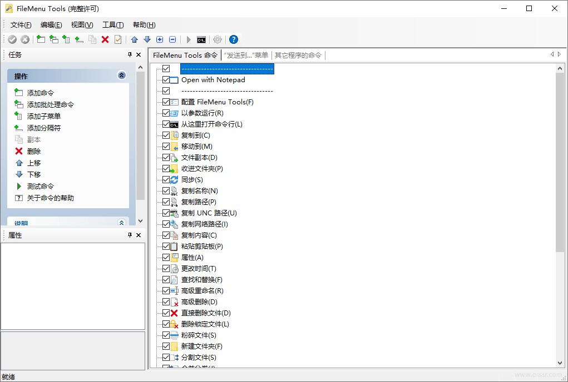Click the add command toolbar icon
568x382 pixels.
(41, 39)
